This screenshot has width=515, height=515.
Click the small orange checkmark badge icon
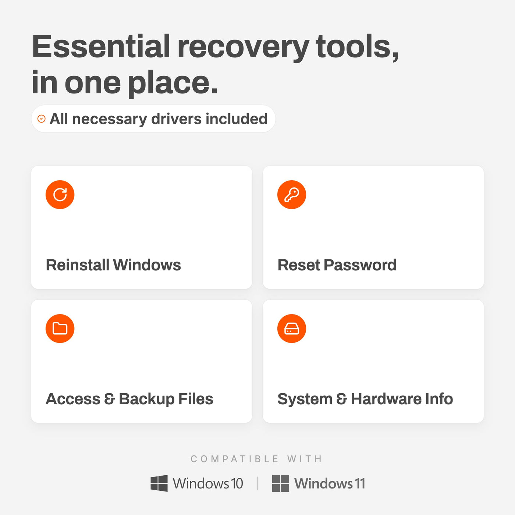point(42,119)
